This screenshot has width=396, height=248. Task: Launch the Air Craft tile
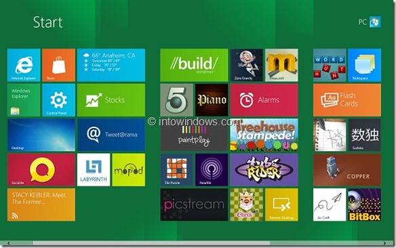(x=330, y=205)
